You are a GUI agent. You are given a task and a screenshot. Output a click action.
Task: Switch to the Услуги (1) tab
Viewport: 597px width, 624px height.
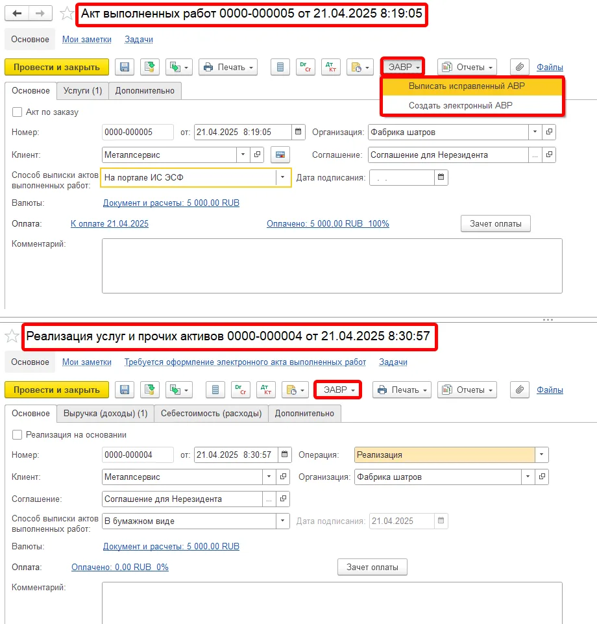pos(82,91)
